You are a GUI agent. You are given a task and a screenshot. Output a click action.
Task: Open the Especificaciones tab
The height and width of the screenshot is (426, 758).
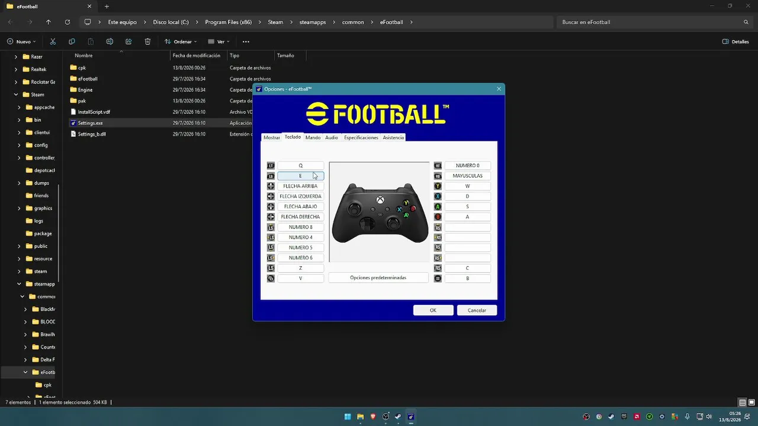pos(361,137)
